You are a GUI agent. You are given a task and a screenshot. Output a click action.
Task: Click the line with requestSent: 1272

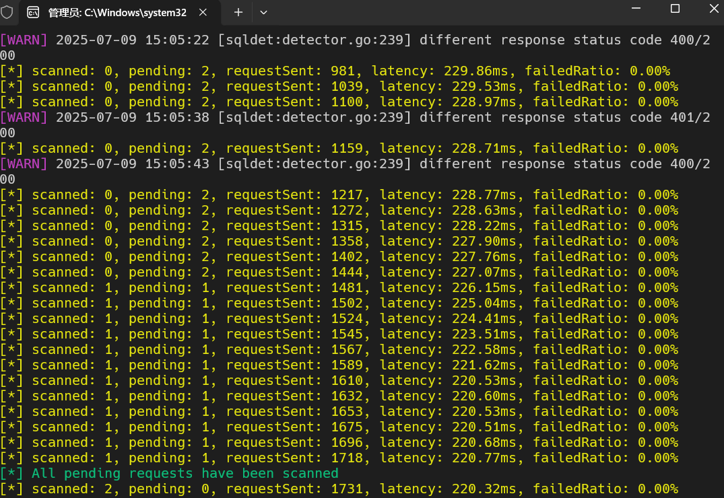[x=339, y=210]
